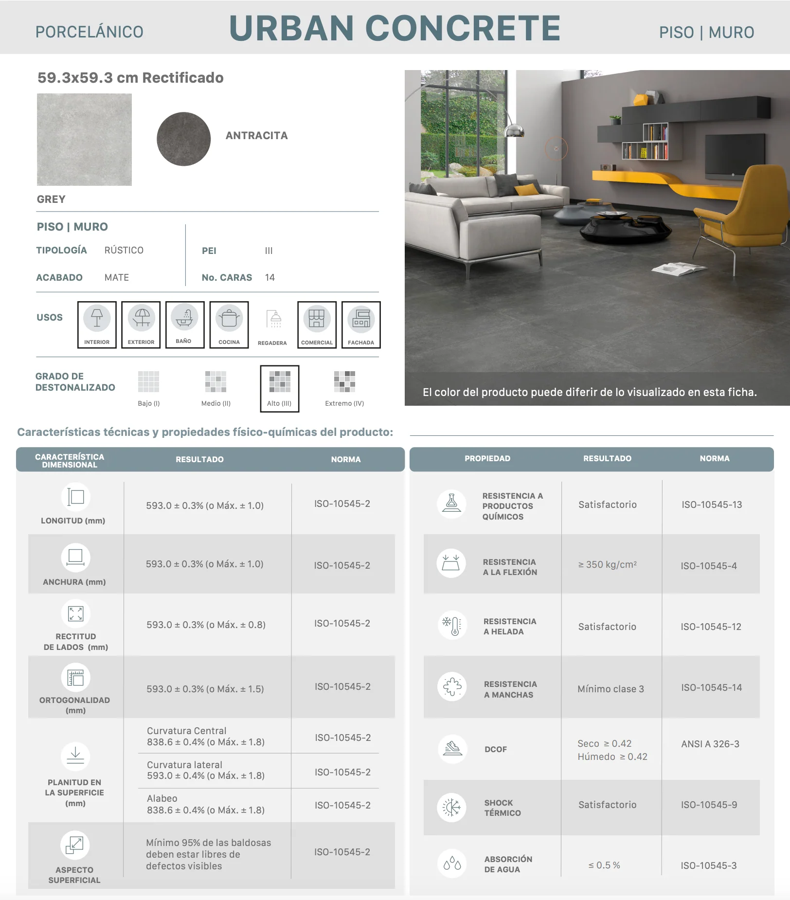Click the Urban Concrete title heading
Viewport: 790px width, 900px height.
click(395, 28)
